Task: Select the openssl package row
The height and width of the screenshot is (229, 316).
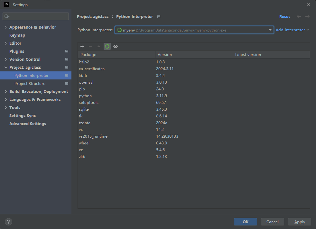Action: pos(194,82)
